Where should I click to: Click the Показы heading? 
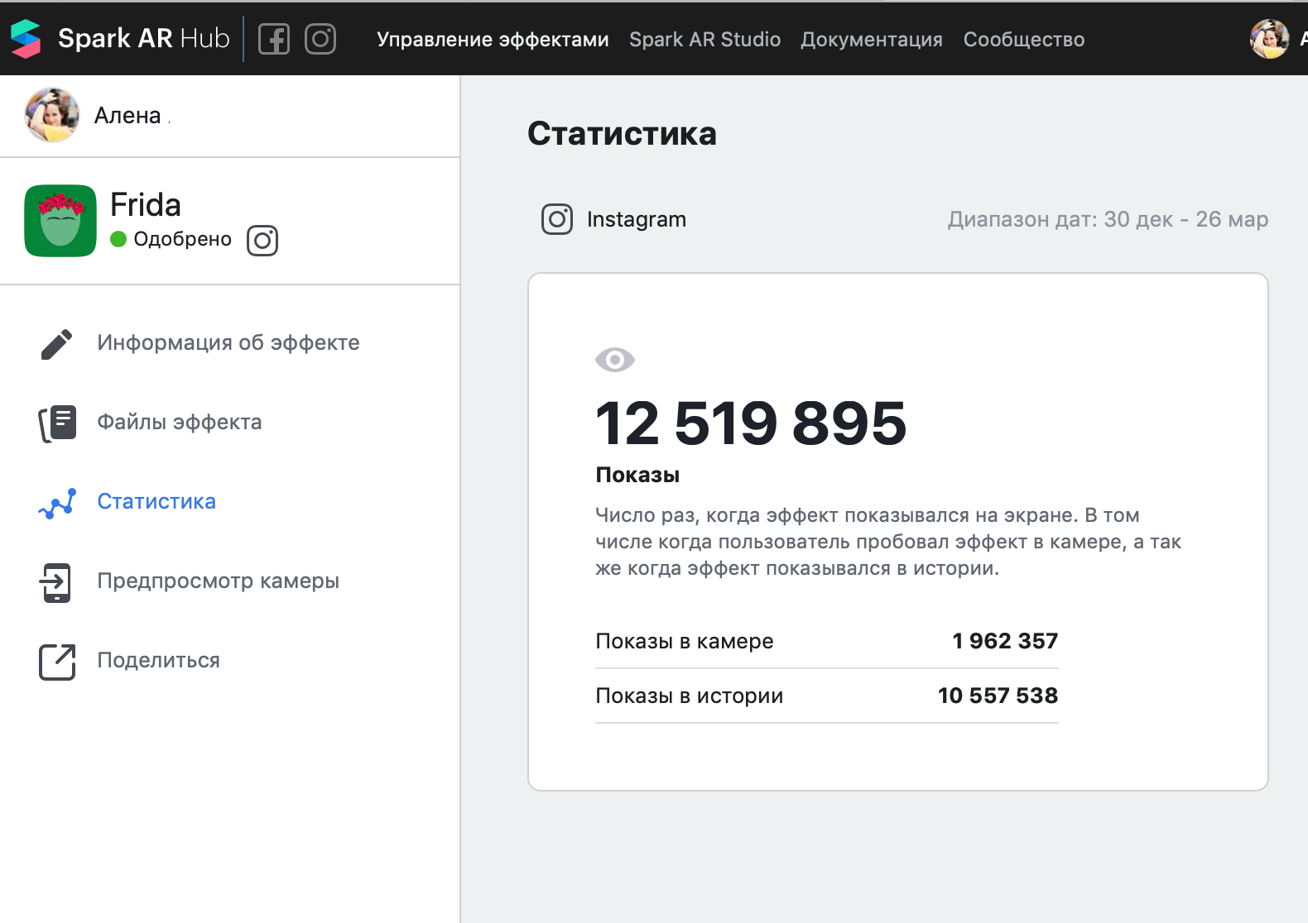637,475
